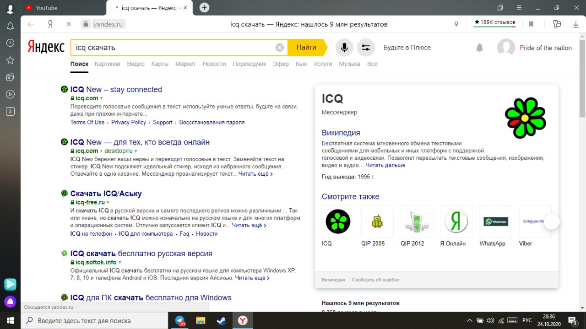Expand Читать ещё under ICQ New для тех
Screen dimensions: 586x329
(x=255, y=174)
